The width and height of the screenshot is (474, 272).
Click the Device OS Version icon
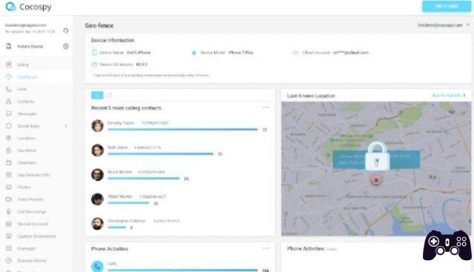click(94, 64)
